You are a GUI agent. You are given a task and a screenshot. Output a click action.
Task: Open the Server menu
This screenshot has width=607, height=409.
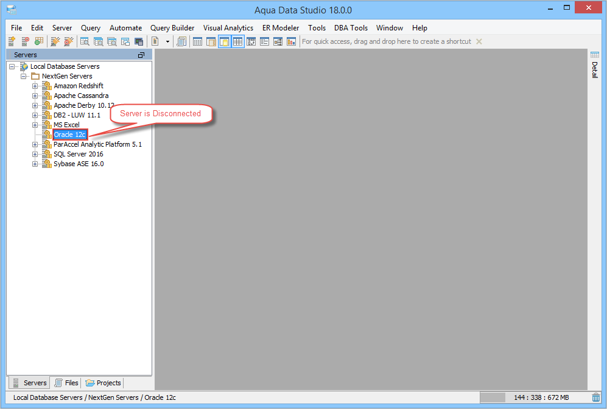tap(62, 28)
